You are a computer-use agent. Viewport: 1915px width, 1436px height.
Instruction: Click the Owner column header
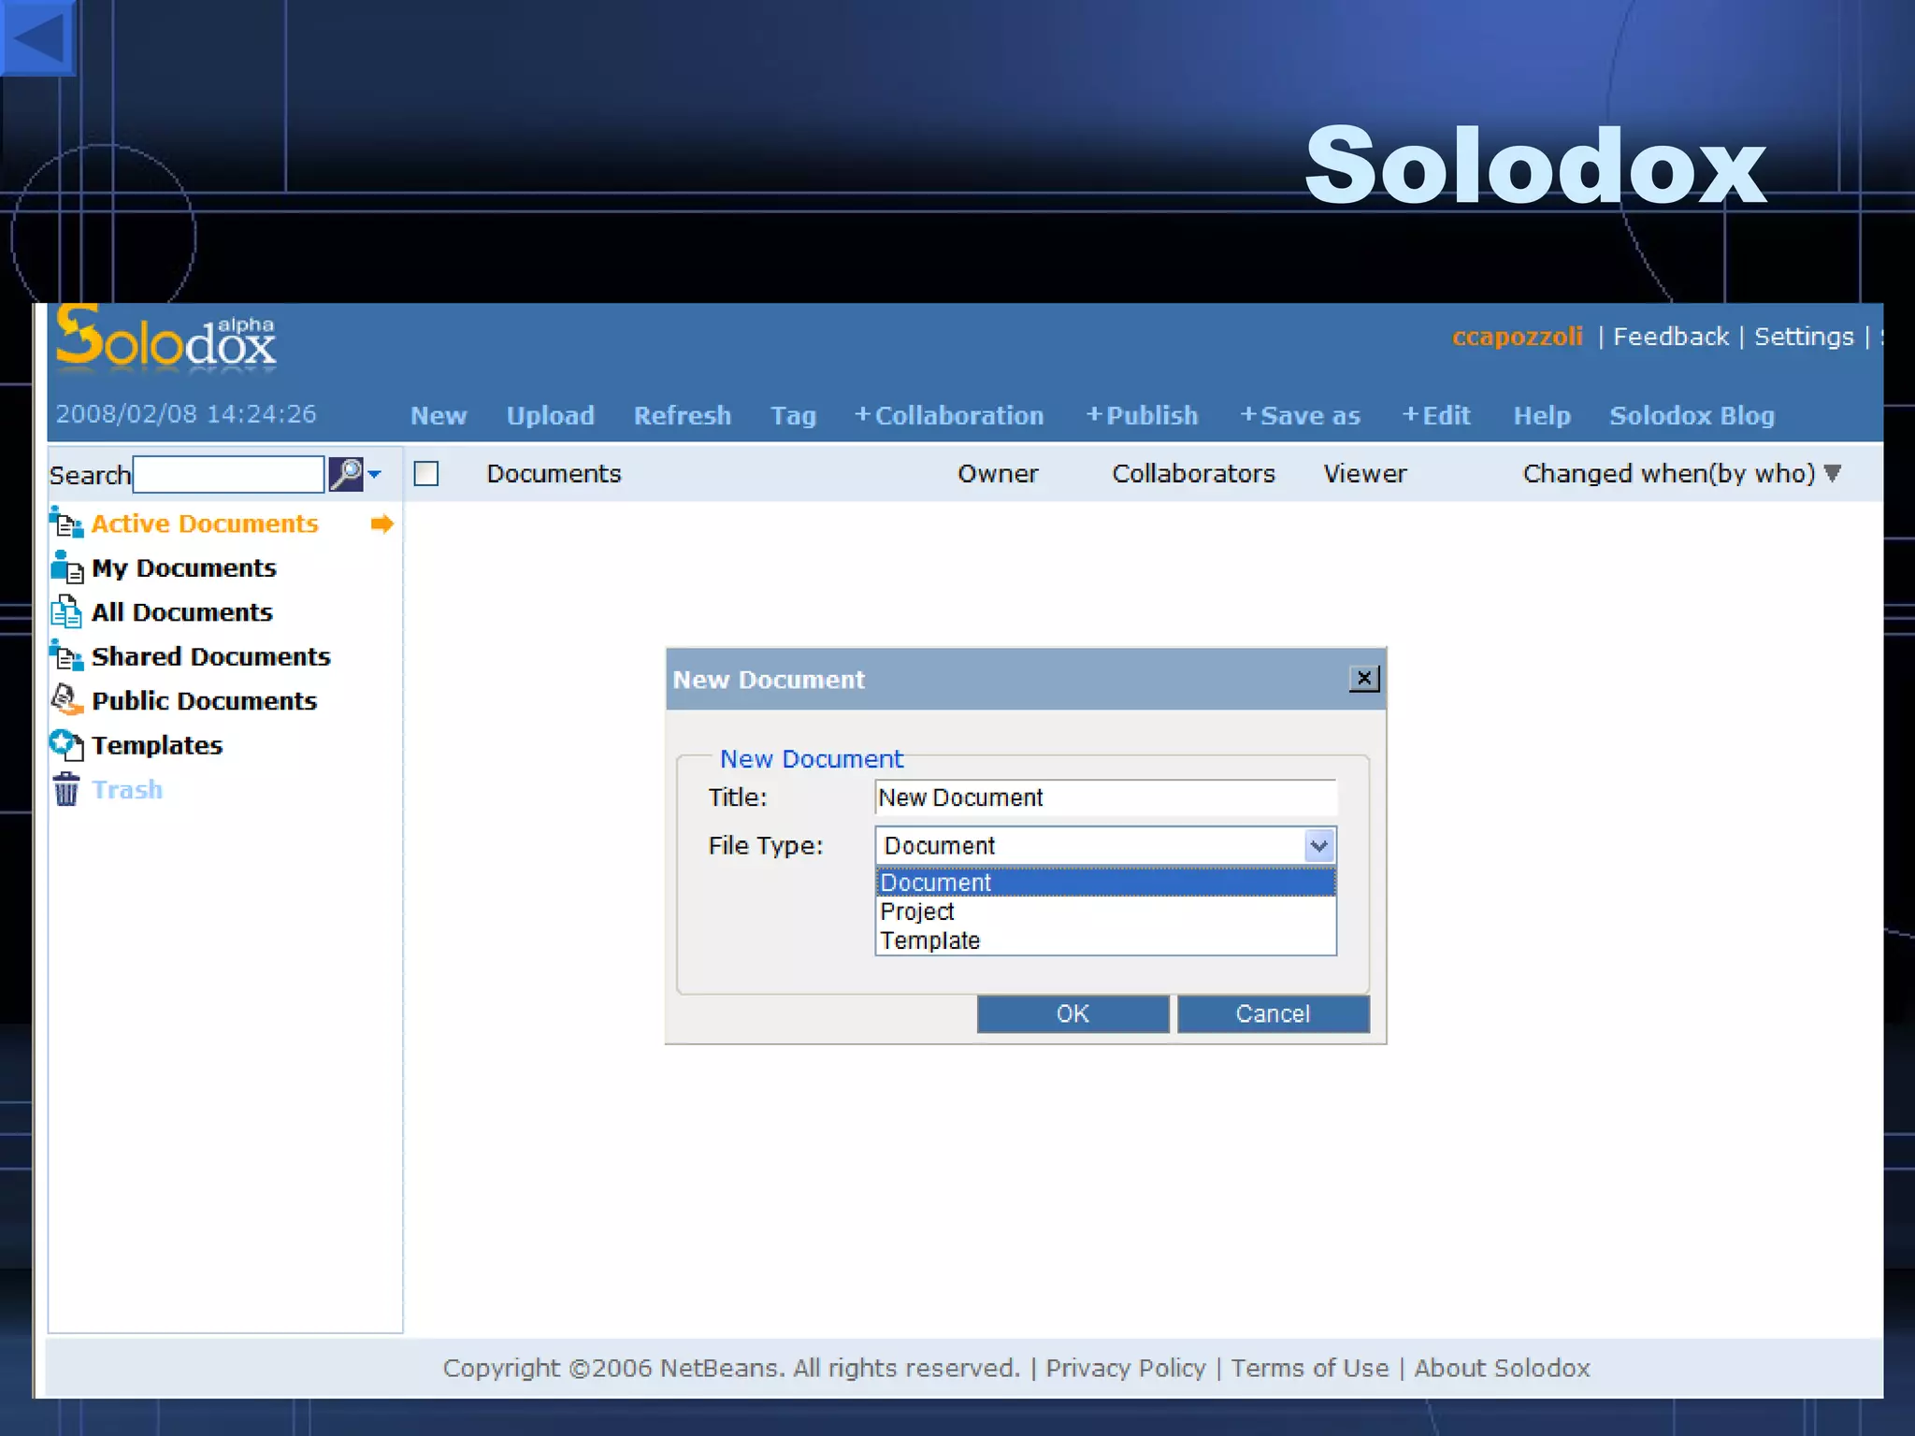[998, 474]
